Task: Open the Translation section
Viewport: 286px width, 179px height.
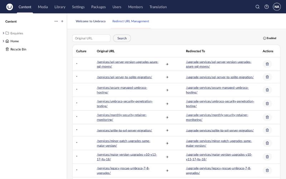Action: point(158,7)
